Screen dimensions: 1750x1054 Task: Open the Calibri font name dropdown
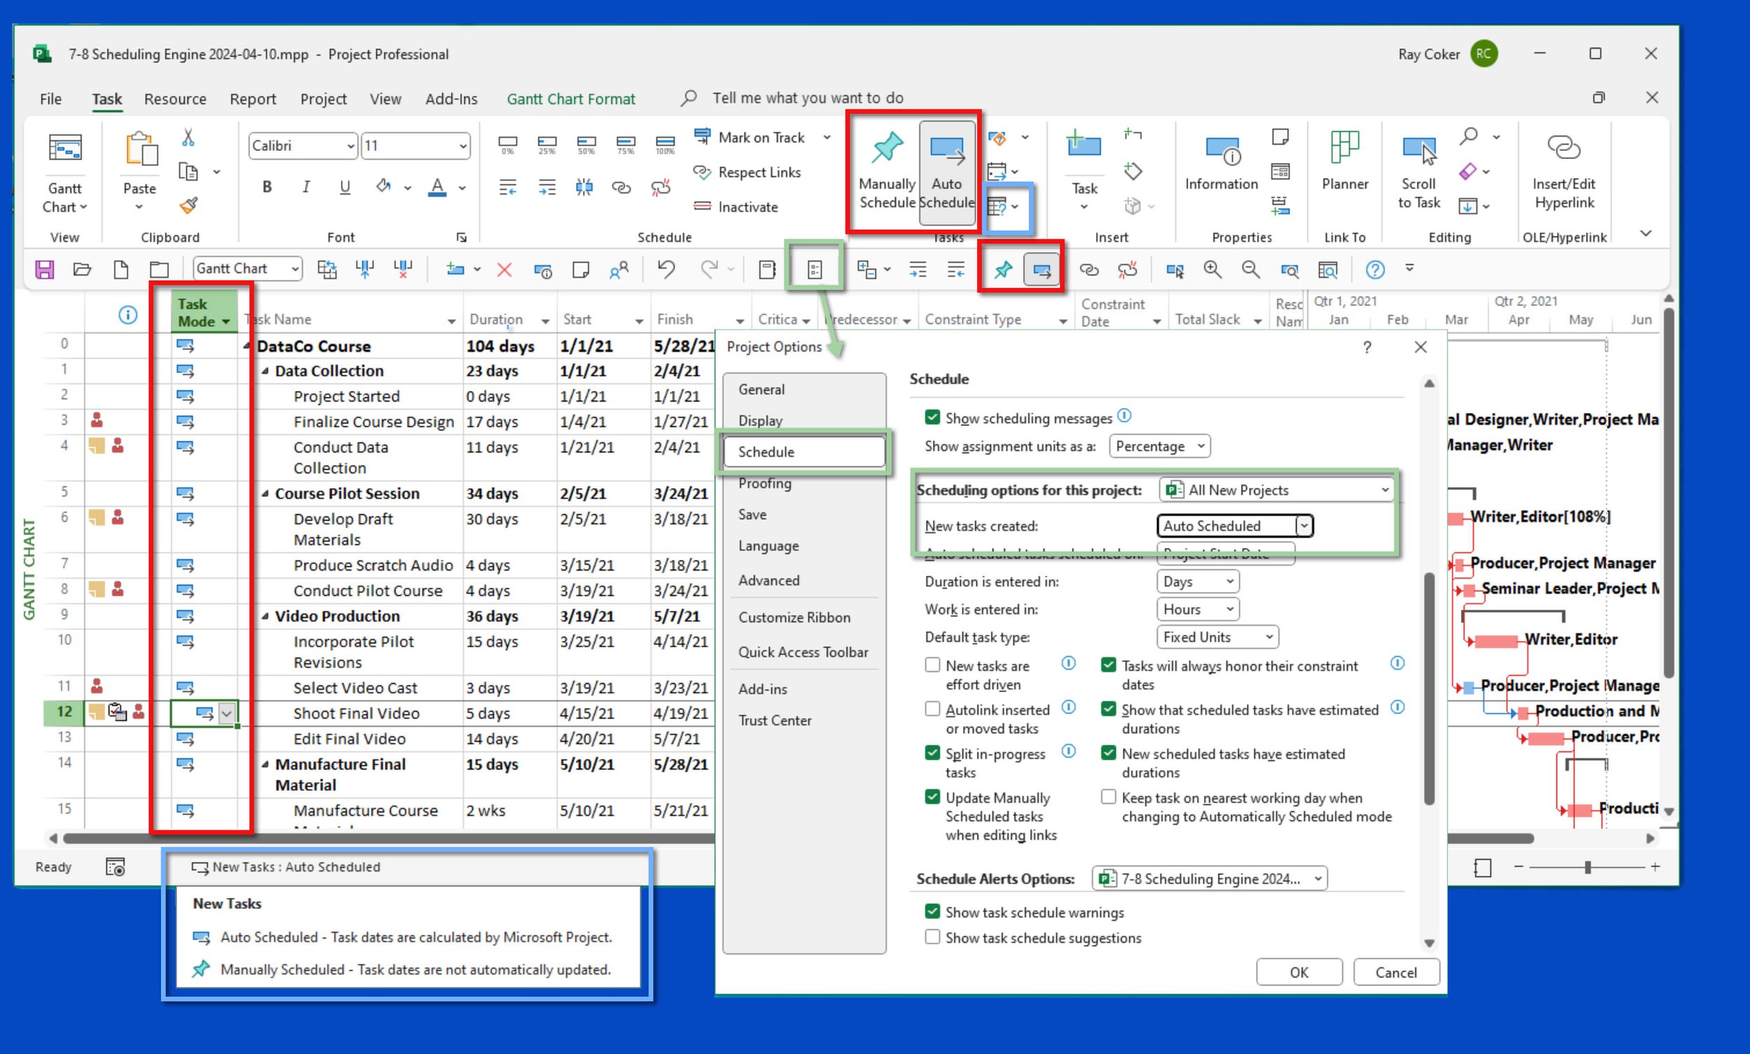point(351,146)
